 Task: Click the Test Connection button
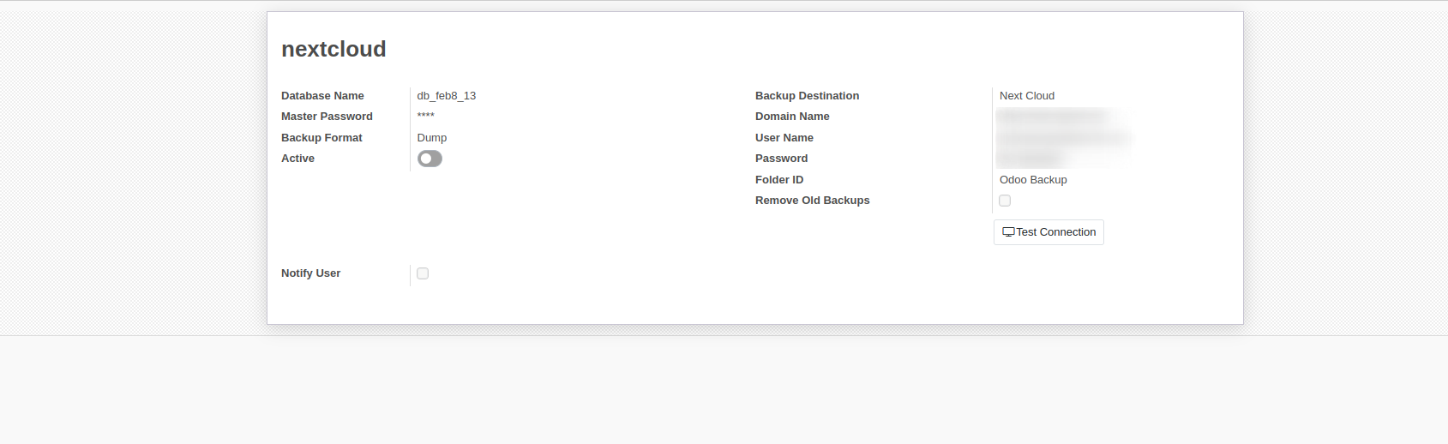1048,232
